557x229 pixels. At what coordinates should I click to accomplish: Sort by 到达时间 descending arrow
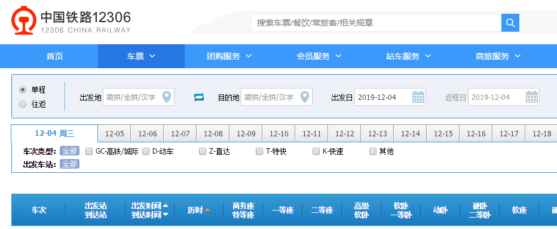coord(165,215)
